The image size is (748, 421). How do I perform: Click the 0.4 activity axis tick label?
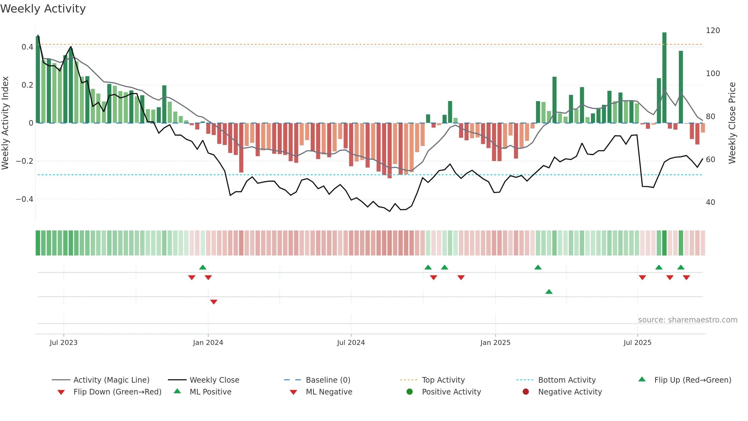(x=27, y=47)
